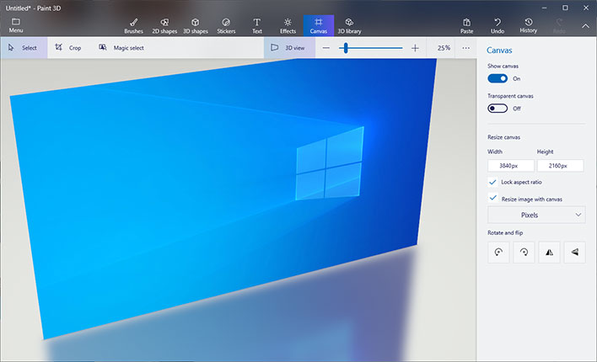
Task: Click the Canvas panel heading
Action: [499, 51]
